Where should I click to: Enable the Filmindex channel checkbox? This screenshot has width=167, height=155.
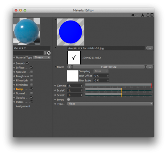tap(32, 84)
